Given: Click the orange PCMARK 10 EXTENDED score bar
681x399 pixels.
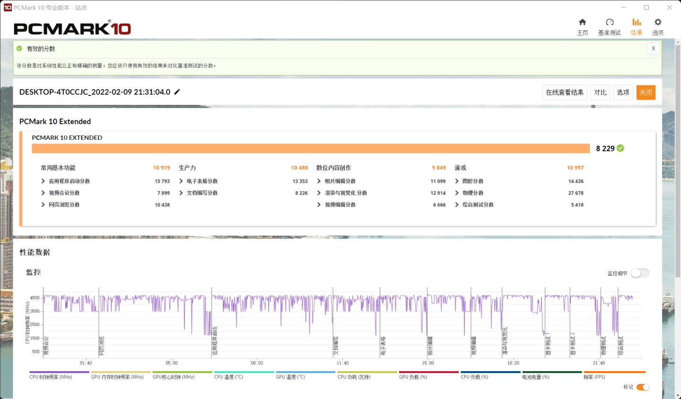Looking at the screenshot, I should [311, 148].
